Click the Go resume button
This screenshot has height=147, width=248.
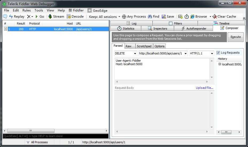(x=40, y=17)
